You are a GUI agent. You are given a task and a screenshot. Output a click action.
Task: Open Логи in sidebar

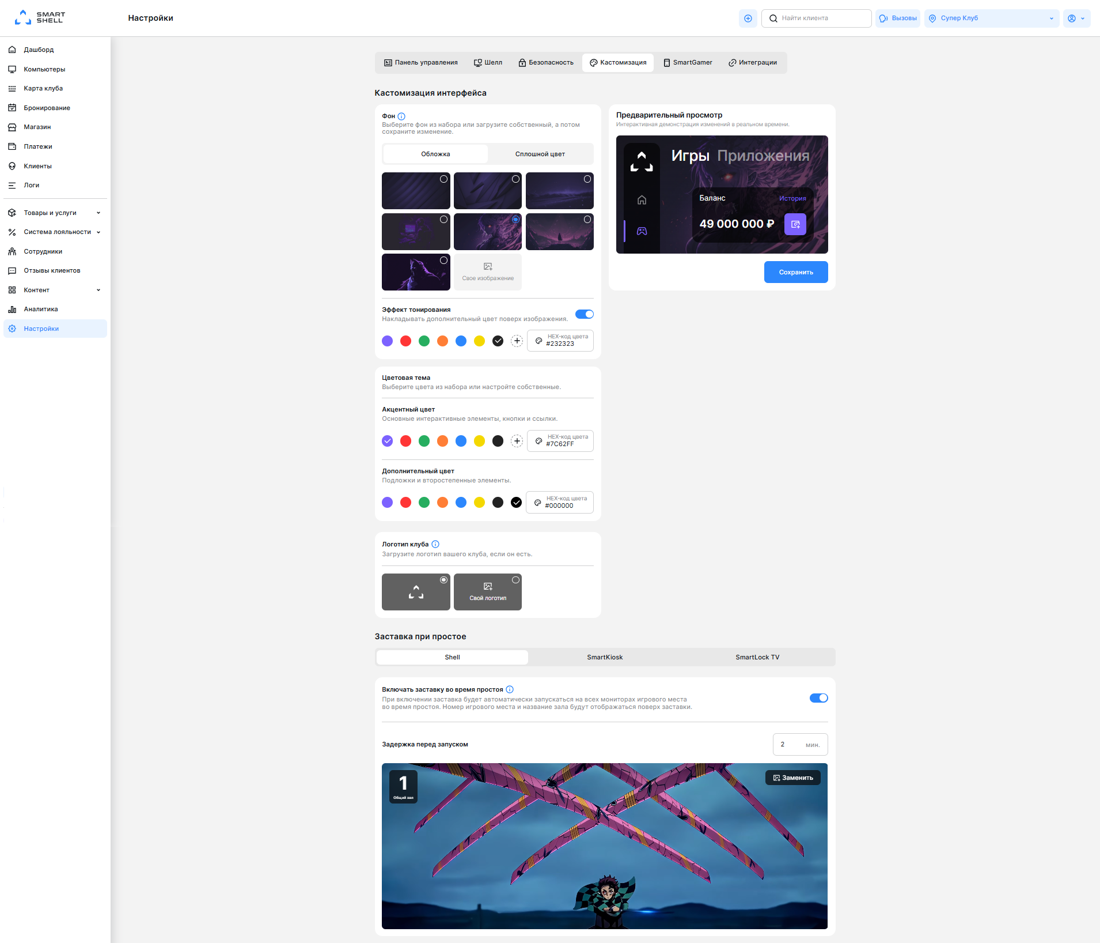pos(55,185)
